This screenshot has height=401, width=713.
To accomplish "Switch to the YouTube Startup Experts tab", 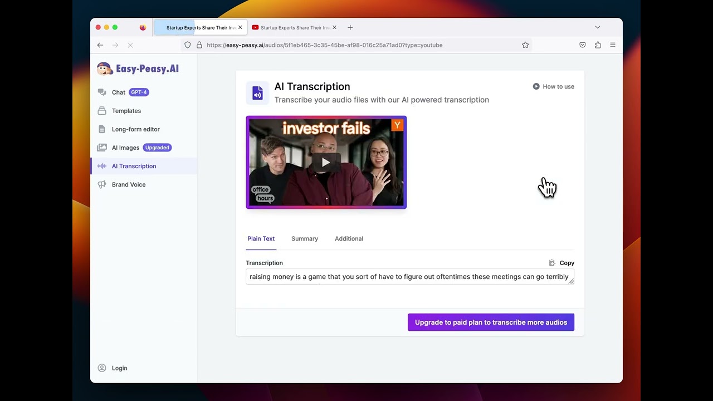I will pyautogui.click(x=294, y=27).
